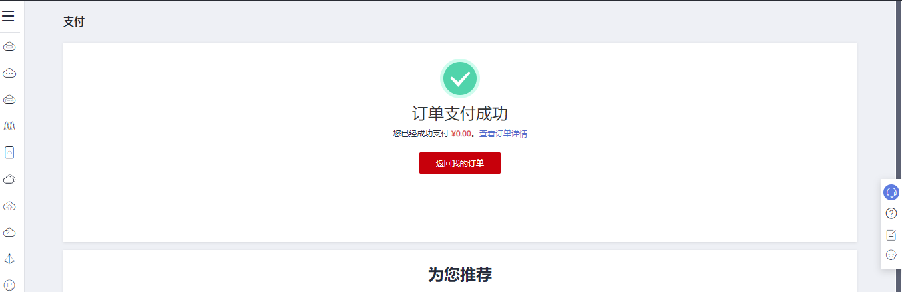The image size is (902, 292).
Task: Select the cloud icon with three dots
Action: point(9,73)
